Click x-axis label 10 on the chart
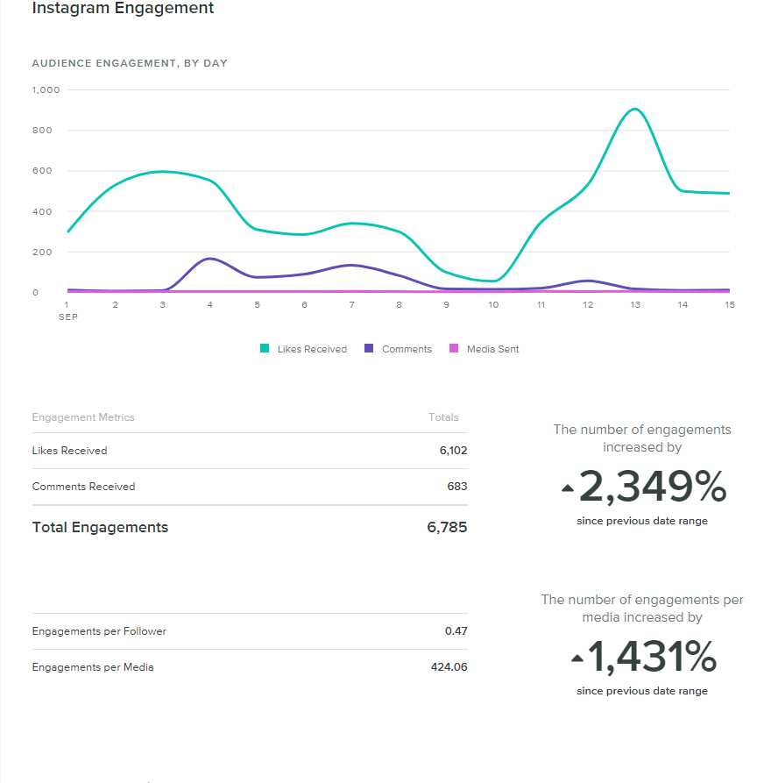Viewport: 778px width, 783px height. click(x=493, y=304)
